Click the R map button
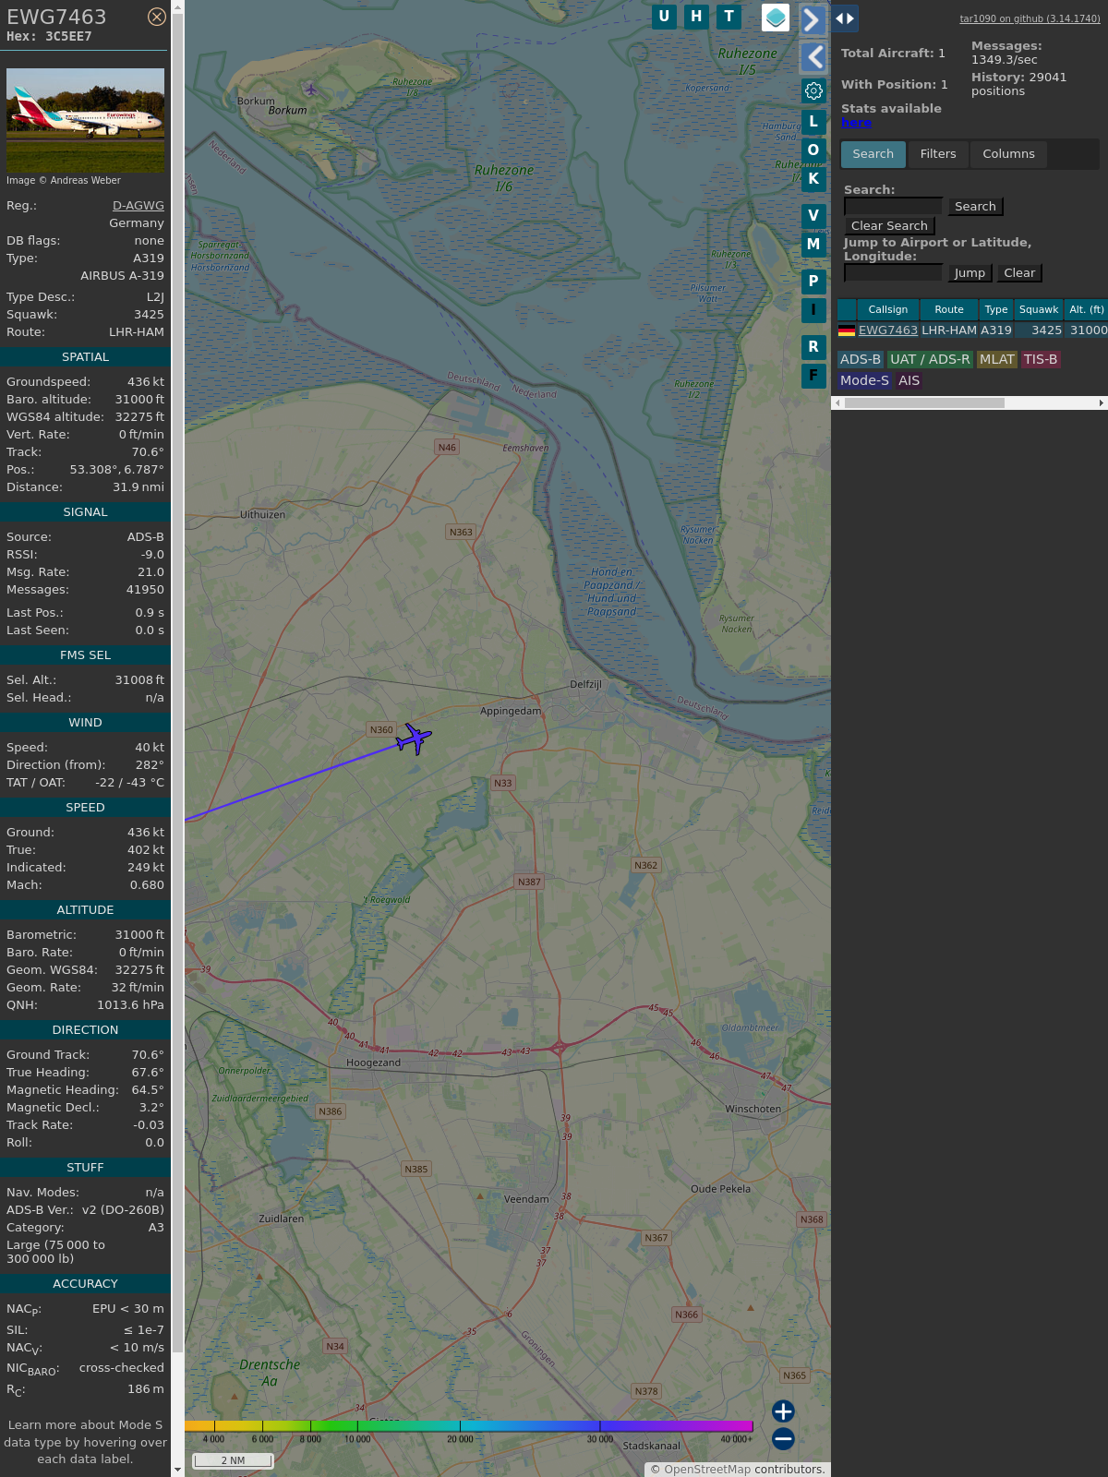Viewport: 1108px width, 1477px height. tap(813, 347)
